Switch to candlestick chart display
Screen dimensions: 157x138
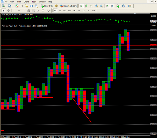pos(86,6)
